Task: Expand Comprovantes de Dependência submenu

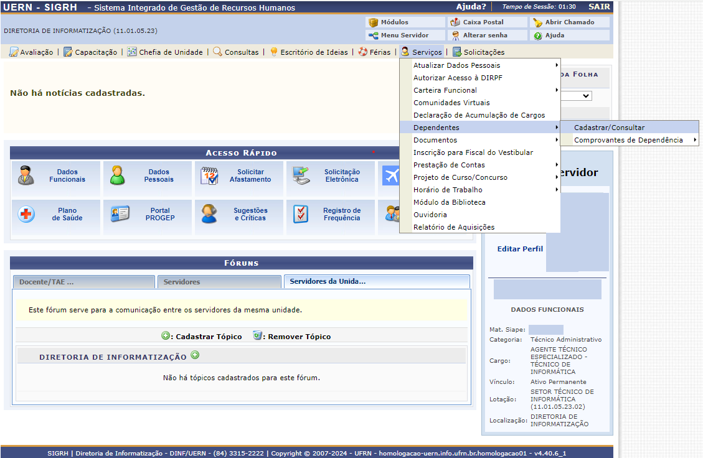Action: click(x=629, y=140)
